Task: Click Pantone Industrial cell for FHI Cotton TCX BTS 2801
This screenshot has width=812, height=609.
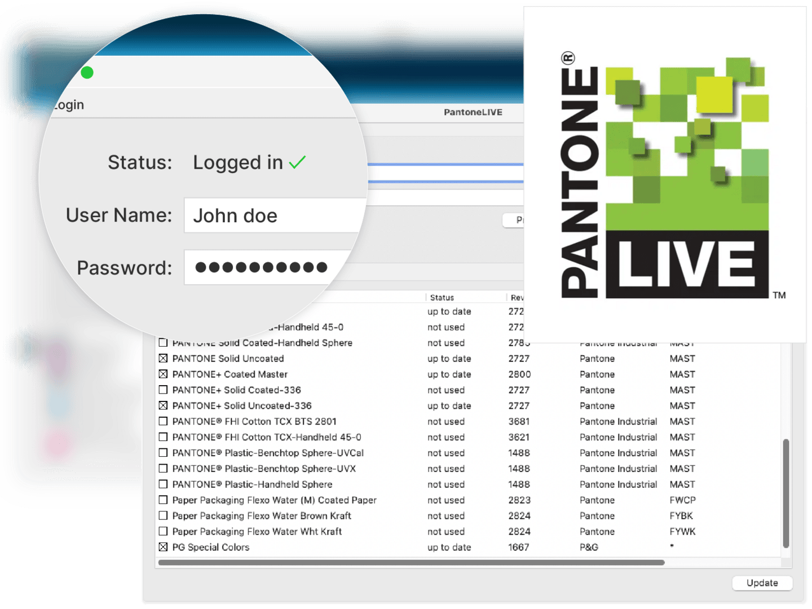Action: tap(618, 422)
